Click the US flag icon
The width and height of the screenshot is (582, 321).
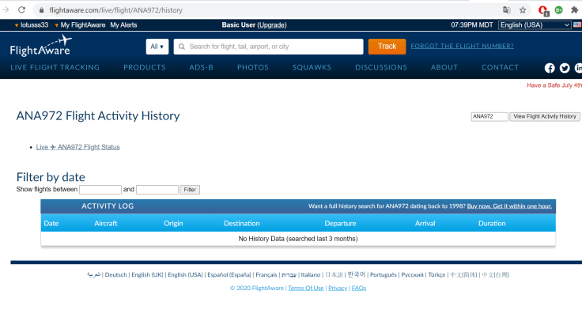click(x=577, y=25)
